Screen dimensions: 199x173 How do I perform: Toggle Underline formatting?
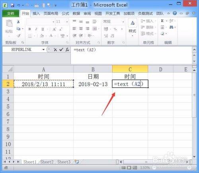[x=43, y=29]
